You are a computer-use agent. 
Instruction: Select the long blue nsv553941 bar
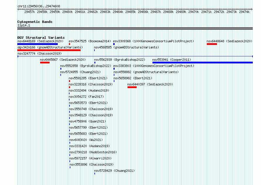click(x=203, y=63)
